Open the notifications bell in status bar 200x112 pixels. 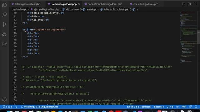click(196, 107)
